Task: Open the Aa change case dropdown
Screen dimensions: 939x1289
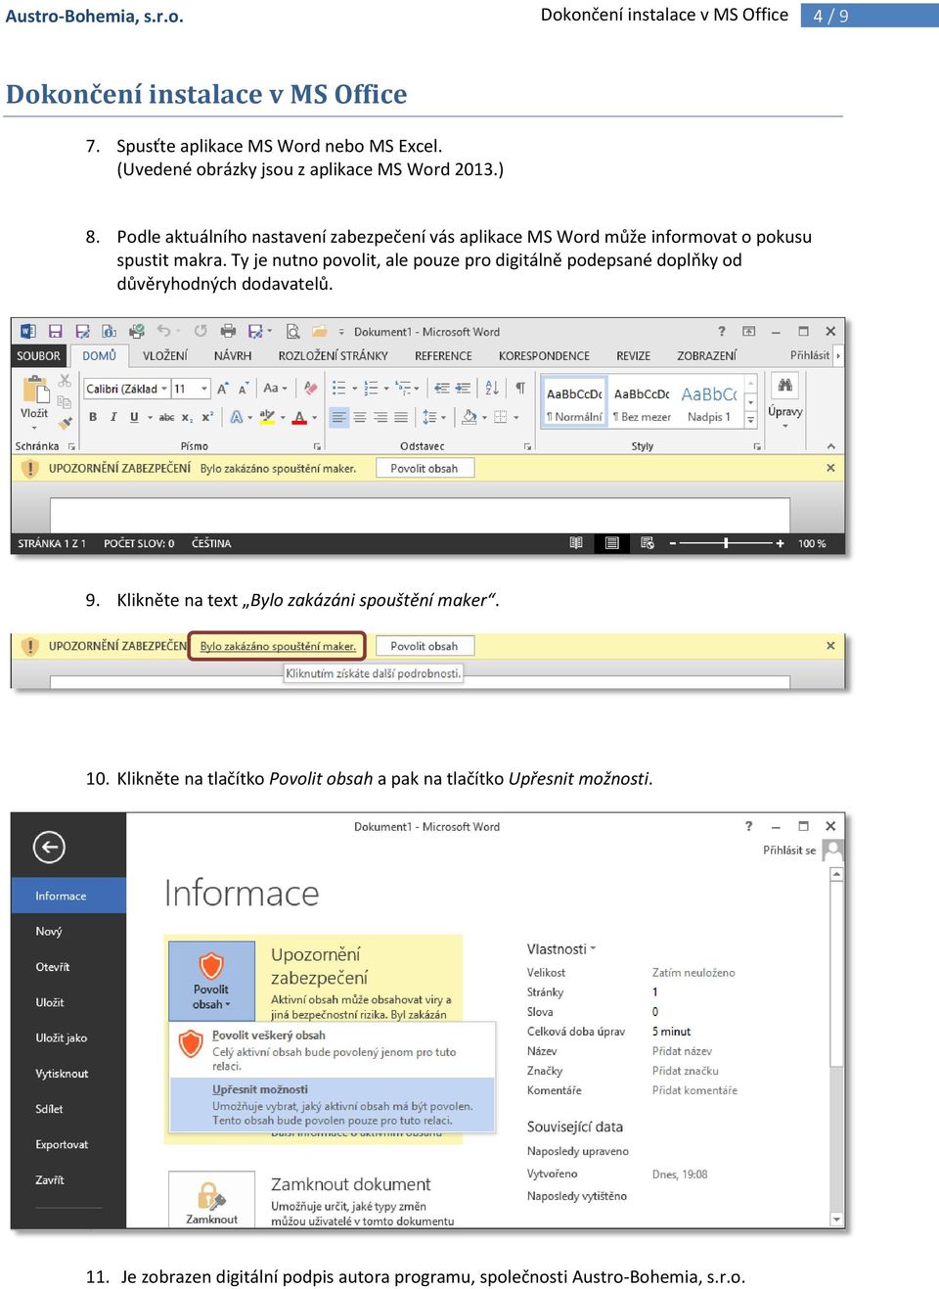Action: [276, 389]
